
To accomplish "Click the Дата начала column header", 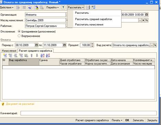I will [121, 60].
